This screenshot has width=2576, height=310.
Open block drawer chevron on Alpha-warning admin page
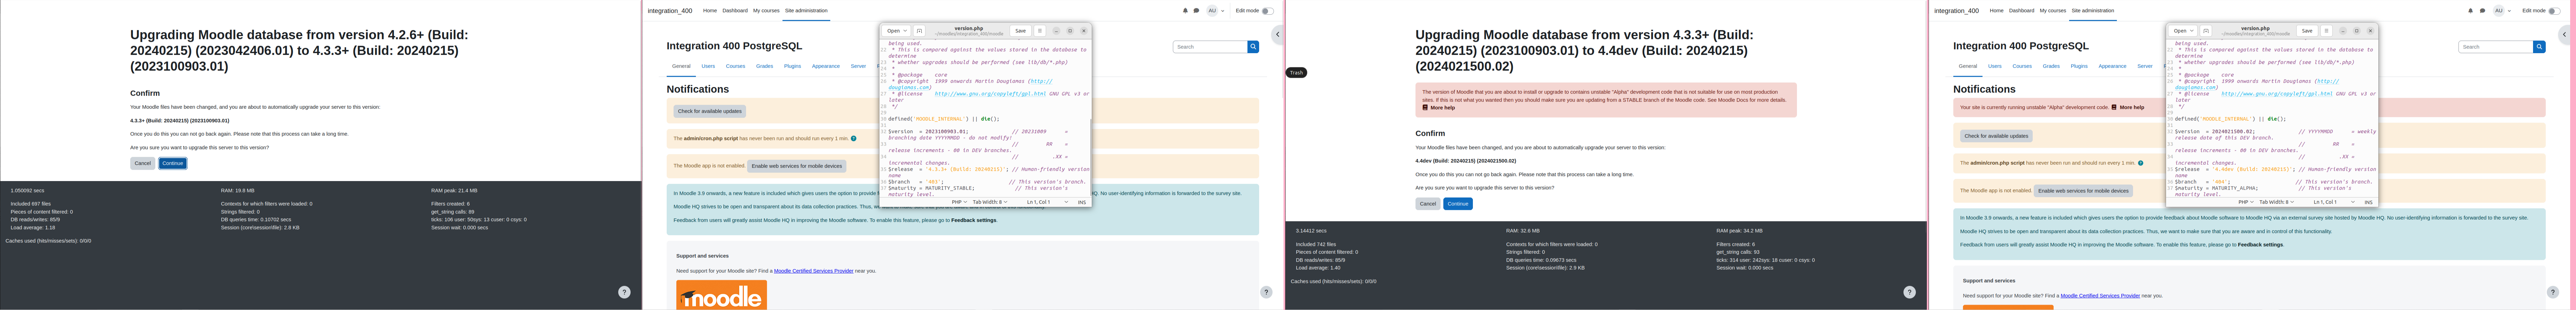[2564, 35]
